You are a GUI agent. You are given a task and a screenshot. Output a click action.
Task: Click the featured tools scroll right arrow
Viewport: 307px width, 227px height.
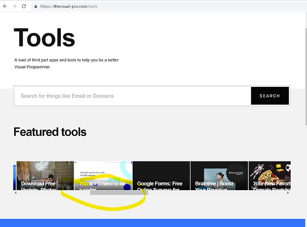pos(288,193)
